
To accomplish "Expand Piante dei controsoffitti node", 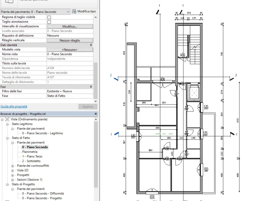I will (x=13, y=166).
